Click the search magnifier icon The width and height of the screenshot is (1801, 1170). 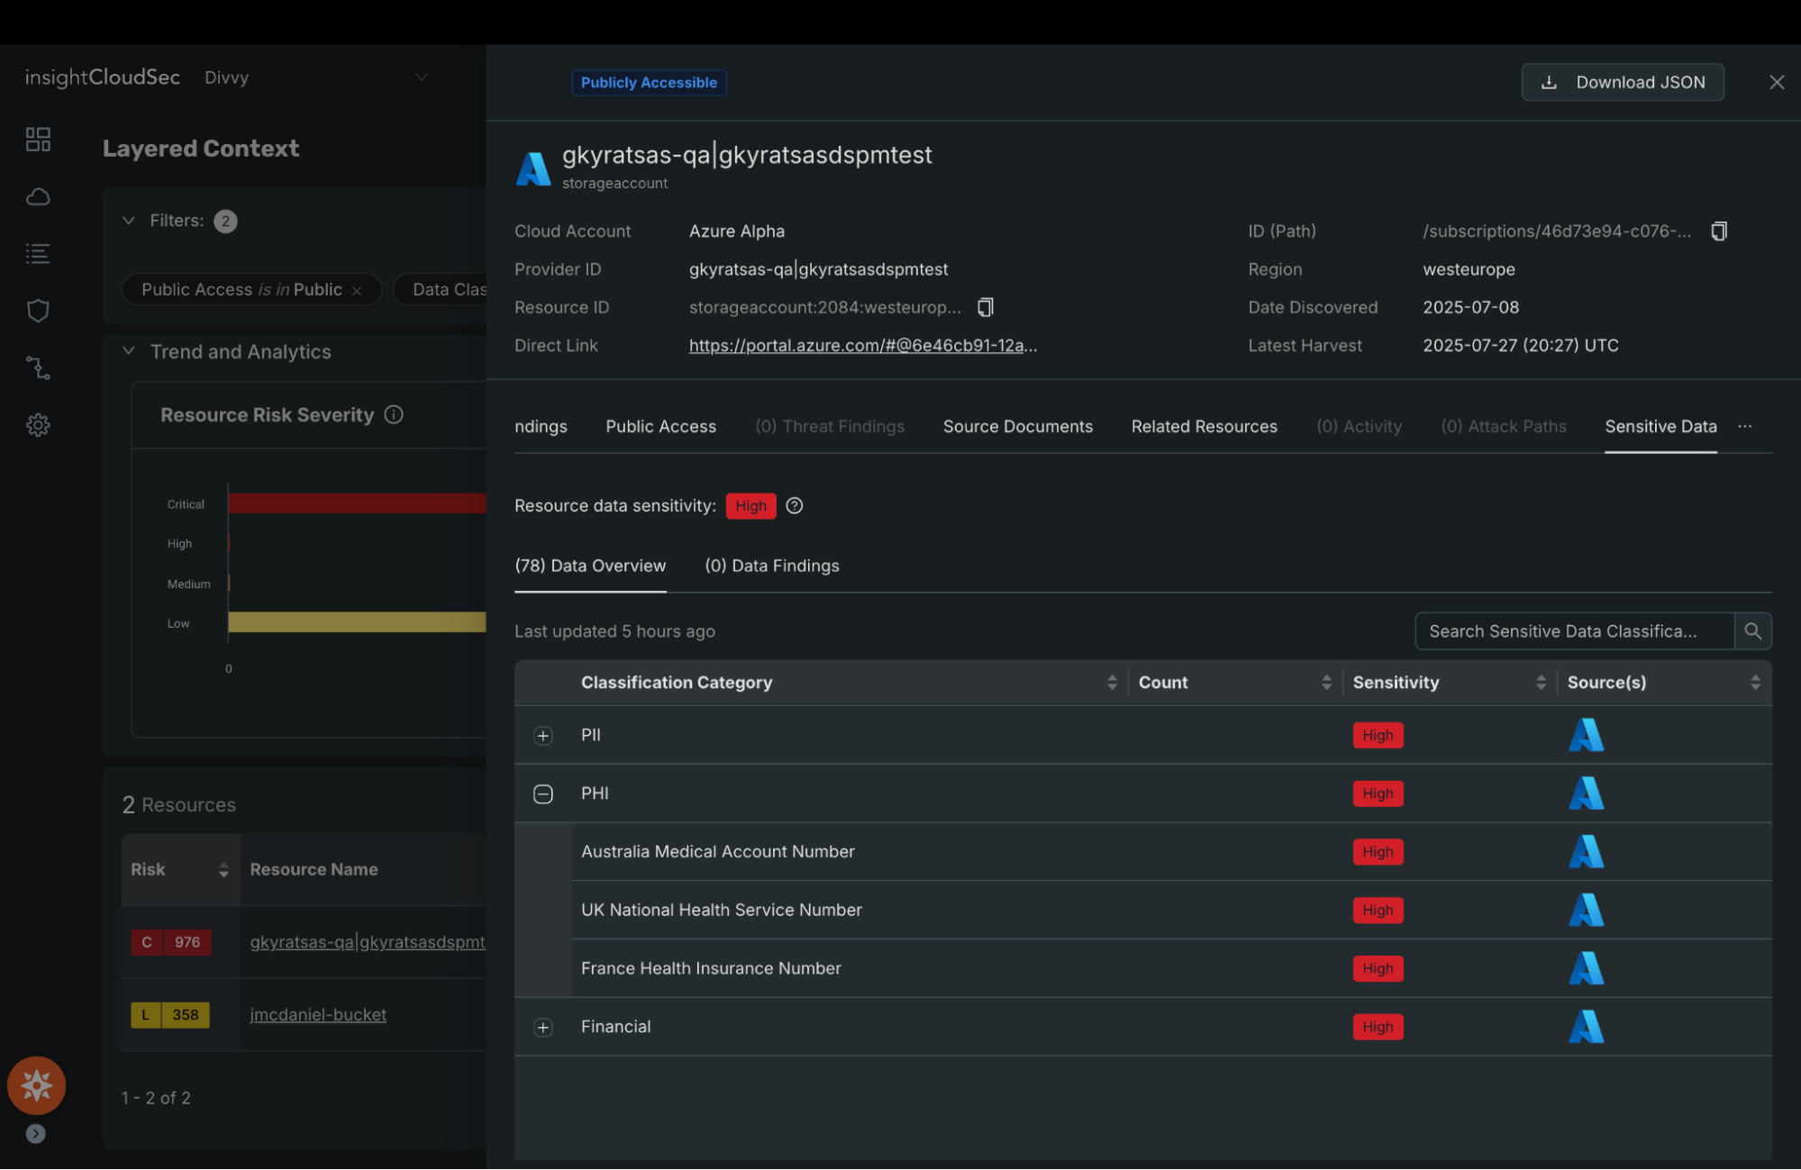point(1752,631)
